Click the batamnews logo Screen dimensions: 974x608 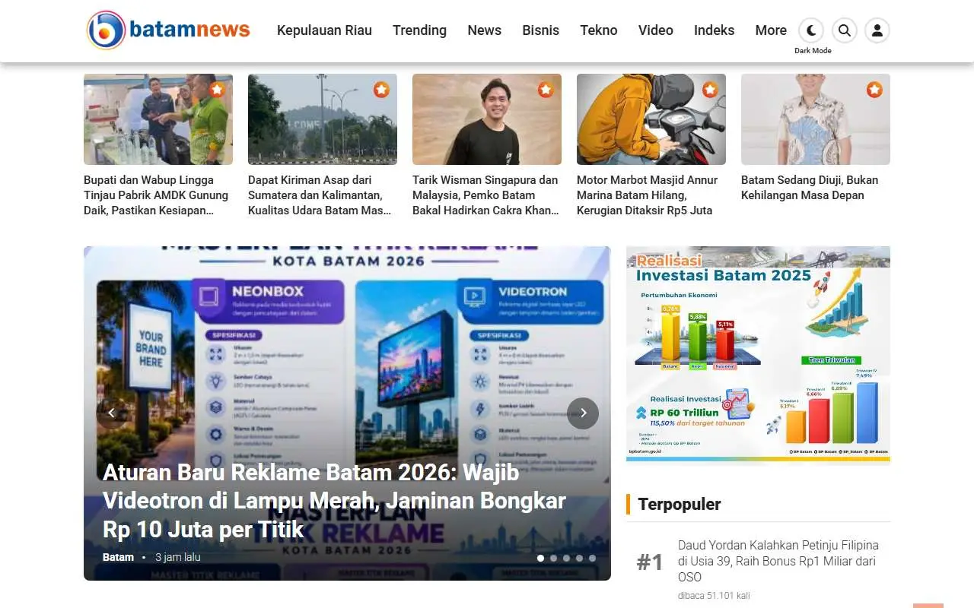(168, 30)
